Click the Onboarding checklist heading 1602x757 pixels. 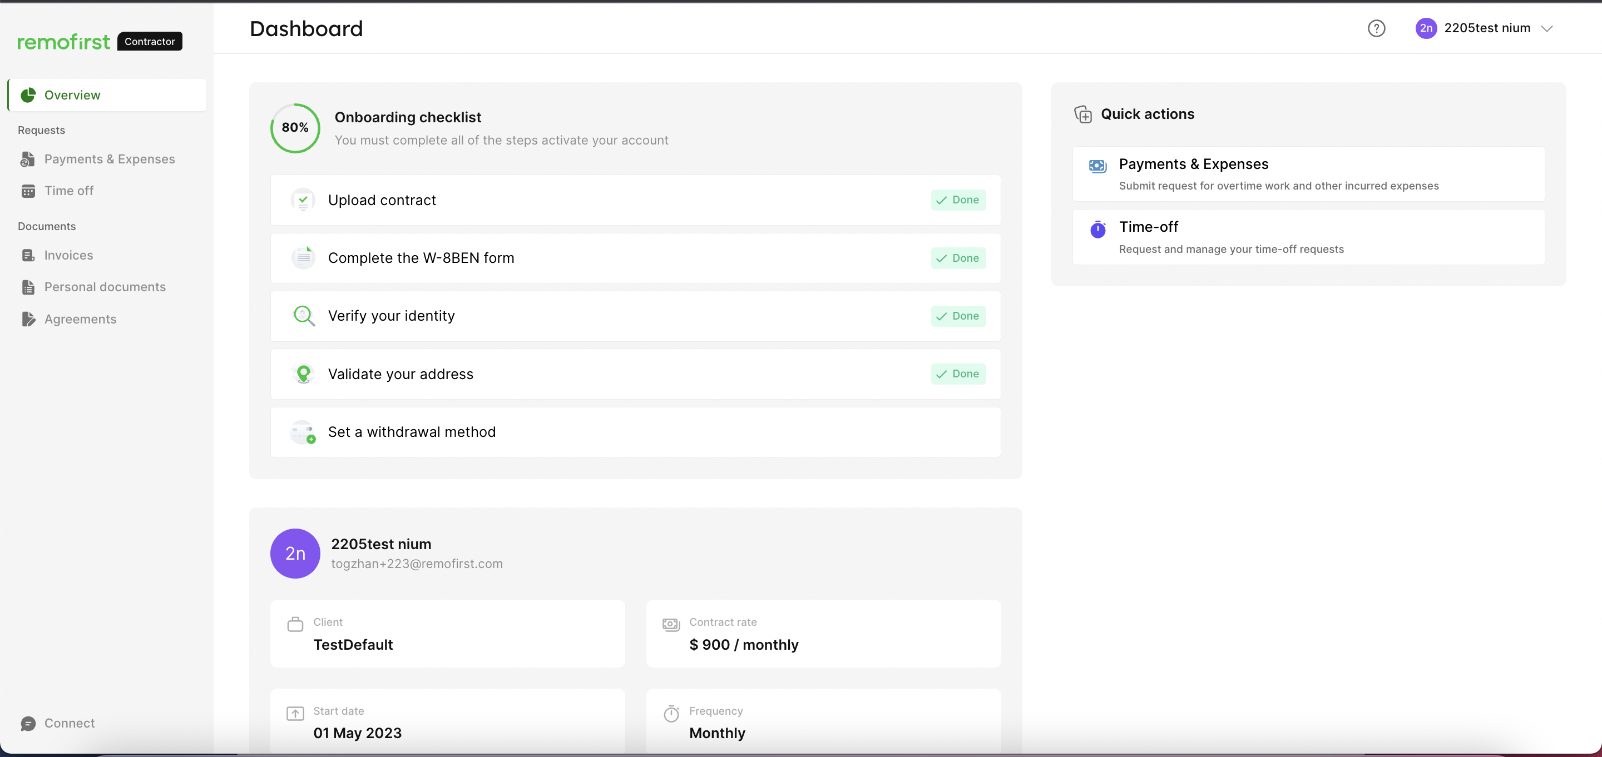407,117
